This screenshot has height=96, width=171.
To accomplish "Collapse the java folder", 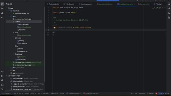I will click(x=9, y=16).
